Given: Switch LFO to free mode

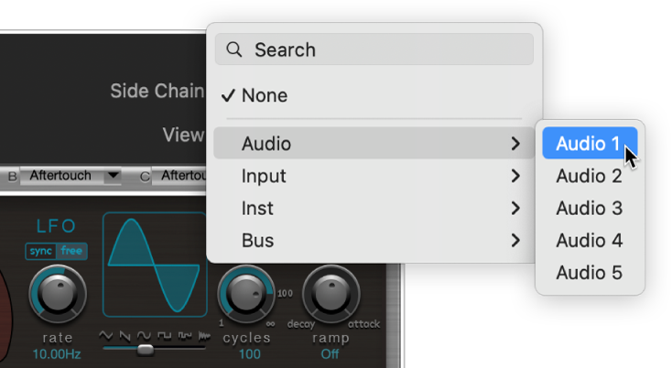Looking at the screenshot, I should pos(72,251).
